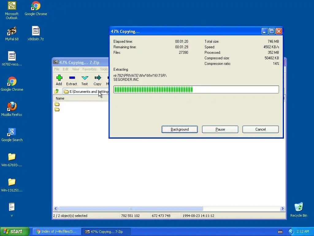
Task: Click the Remaining time value 00:01:29
Action: pyautogui.click(x=182, y=47)
